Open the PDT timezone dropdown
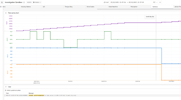This screenshot has width=181, height=100. coord(155,2)
